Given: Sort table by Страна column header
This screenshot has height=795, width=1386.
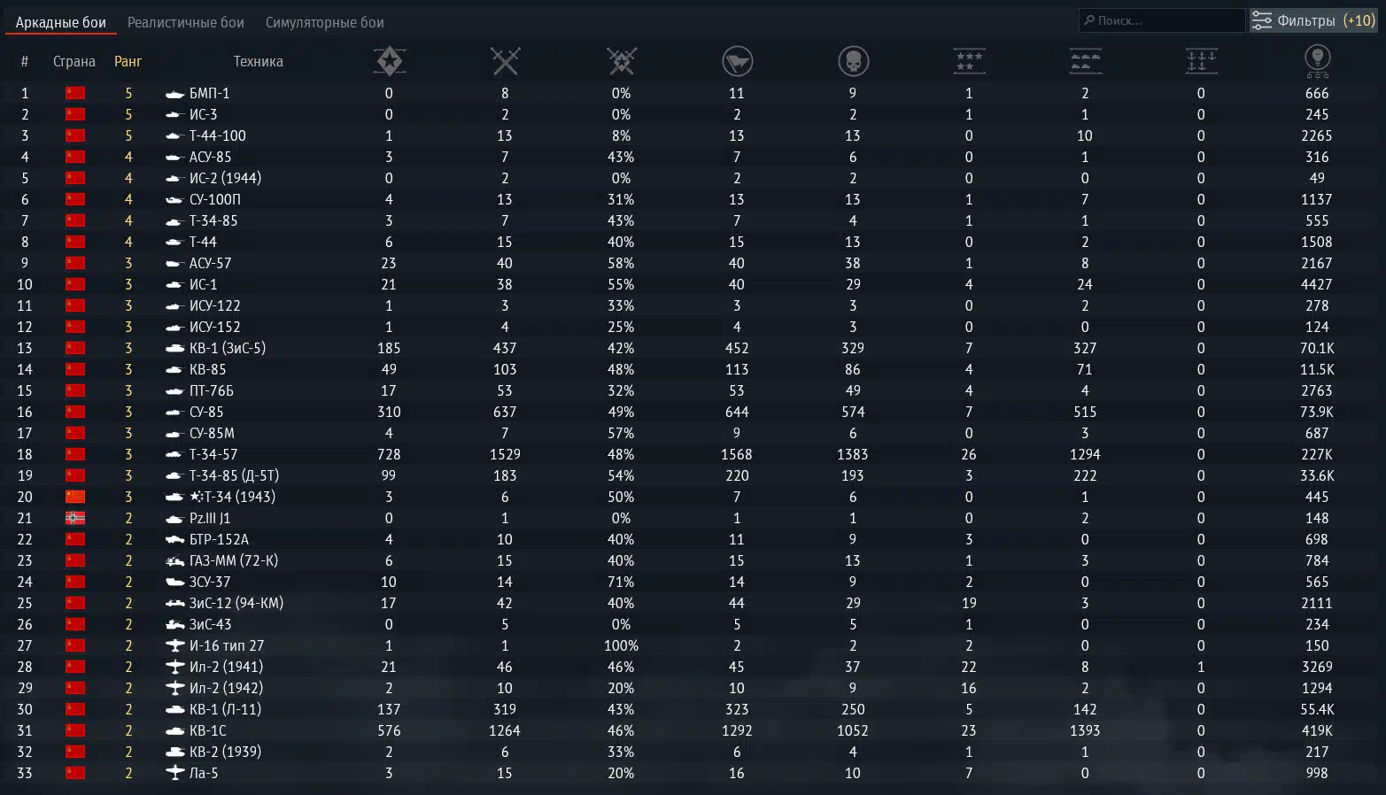Looking at the screenshot, I should 74,61.
